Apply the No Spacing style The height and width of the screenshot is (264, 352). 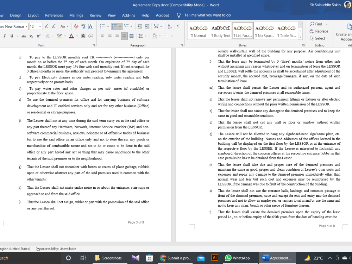pyautogui.click(x=264, y=31)
